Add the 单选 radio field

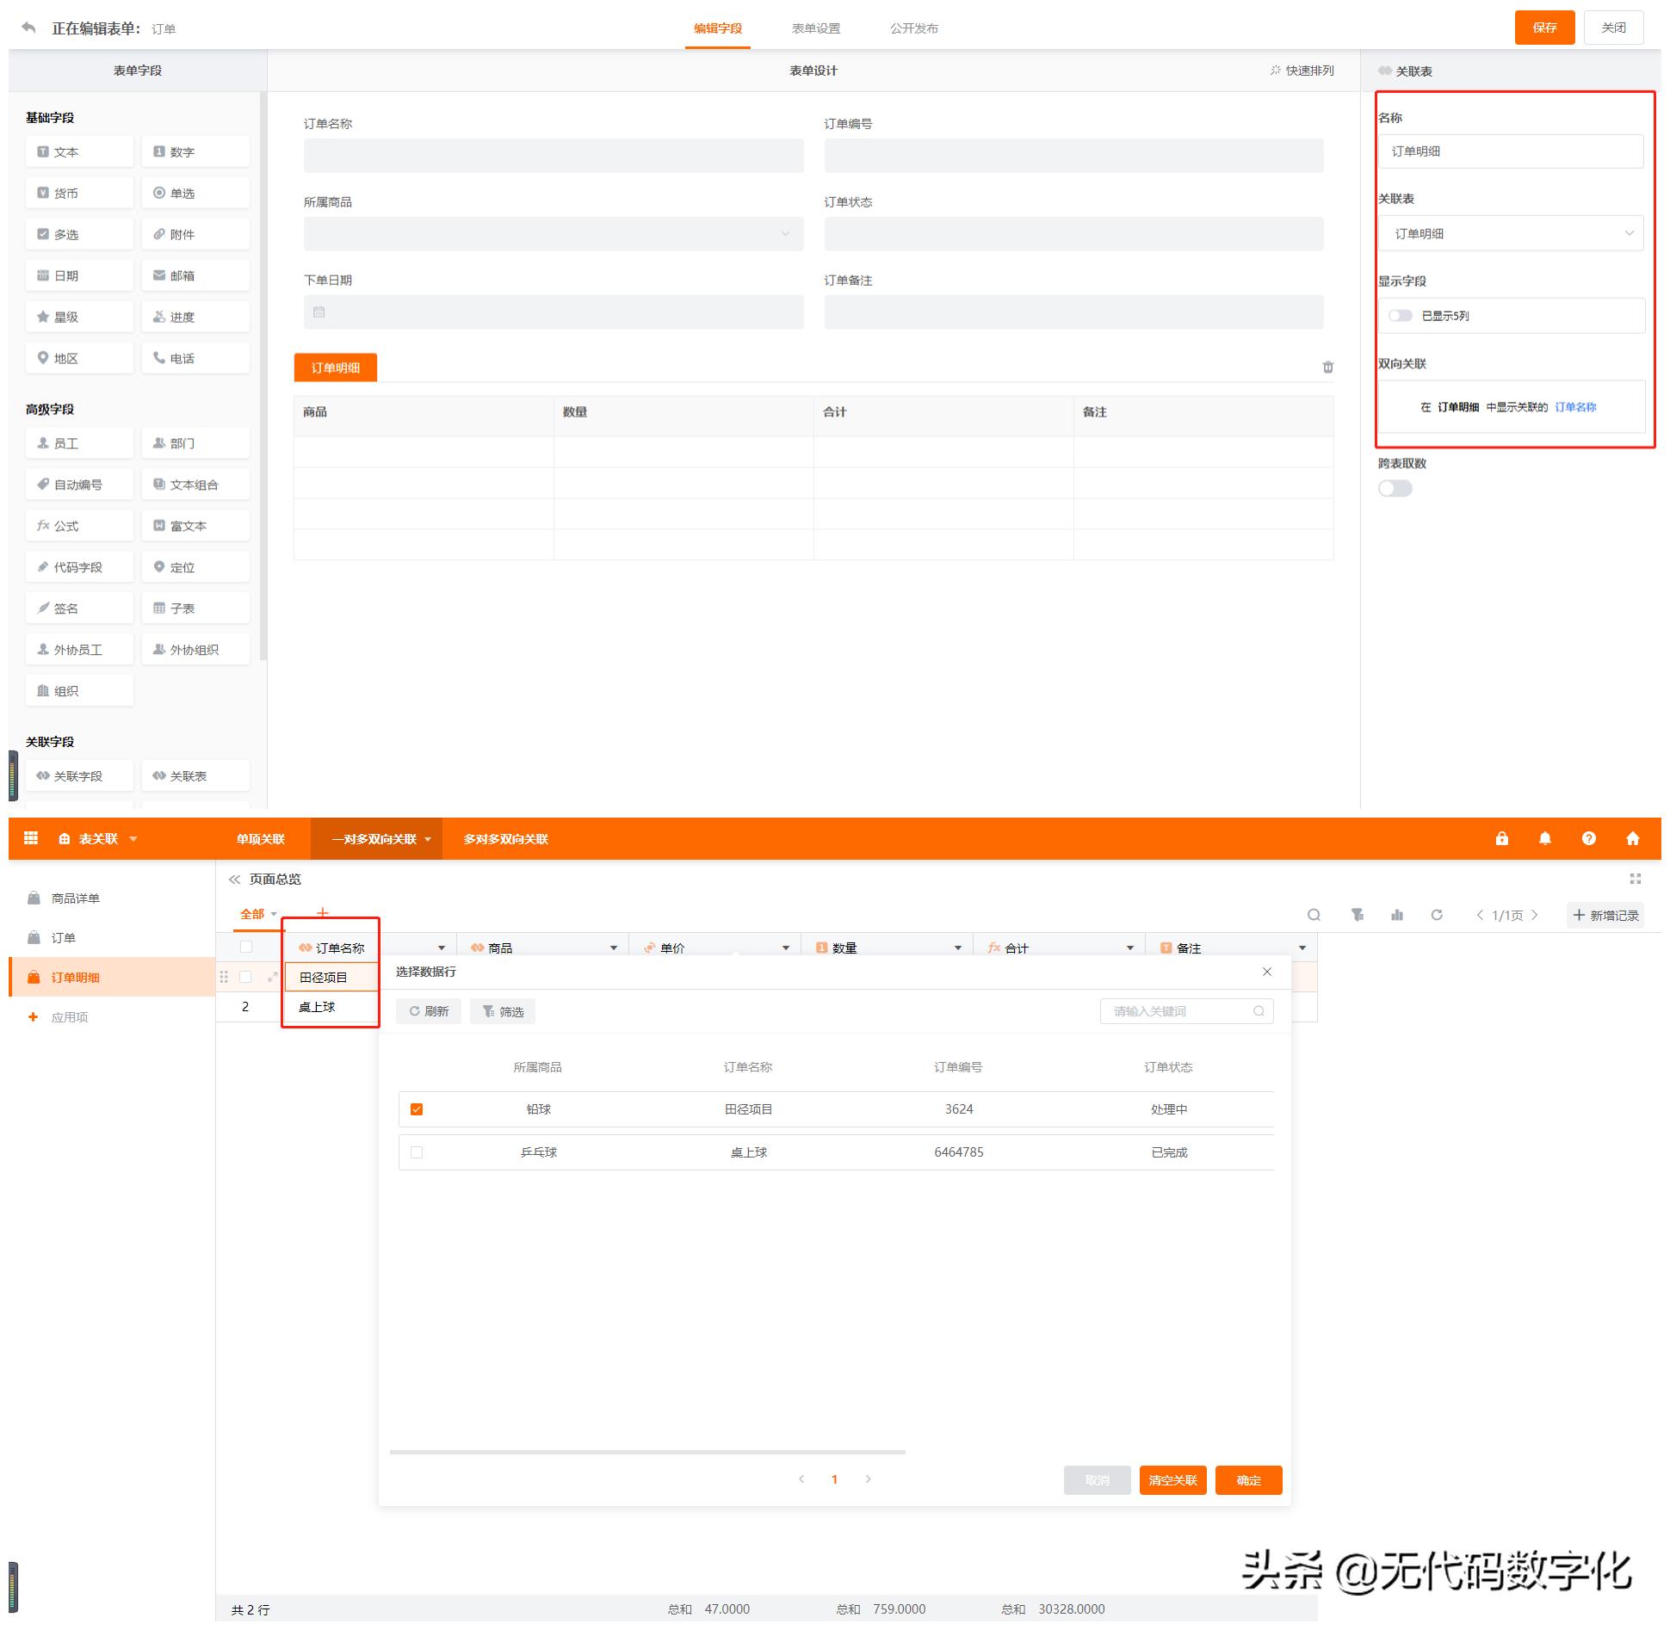(195, 193)
